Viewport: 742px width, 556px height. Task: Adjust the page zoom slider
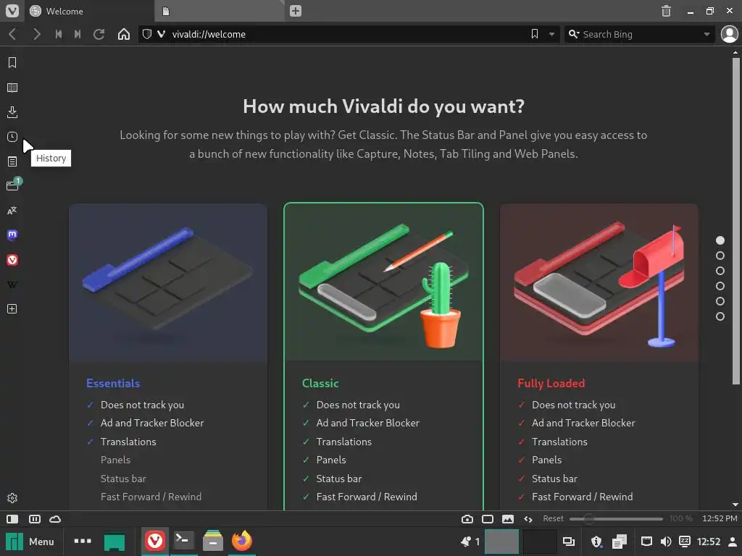pyautogui.click(x=616, y=518)
